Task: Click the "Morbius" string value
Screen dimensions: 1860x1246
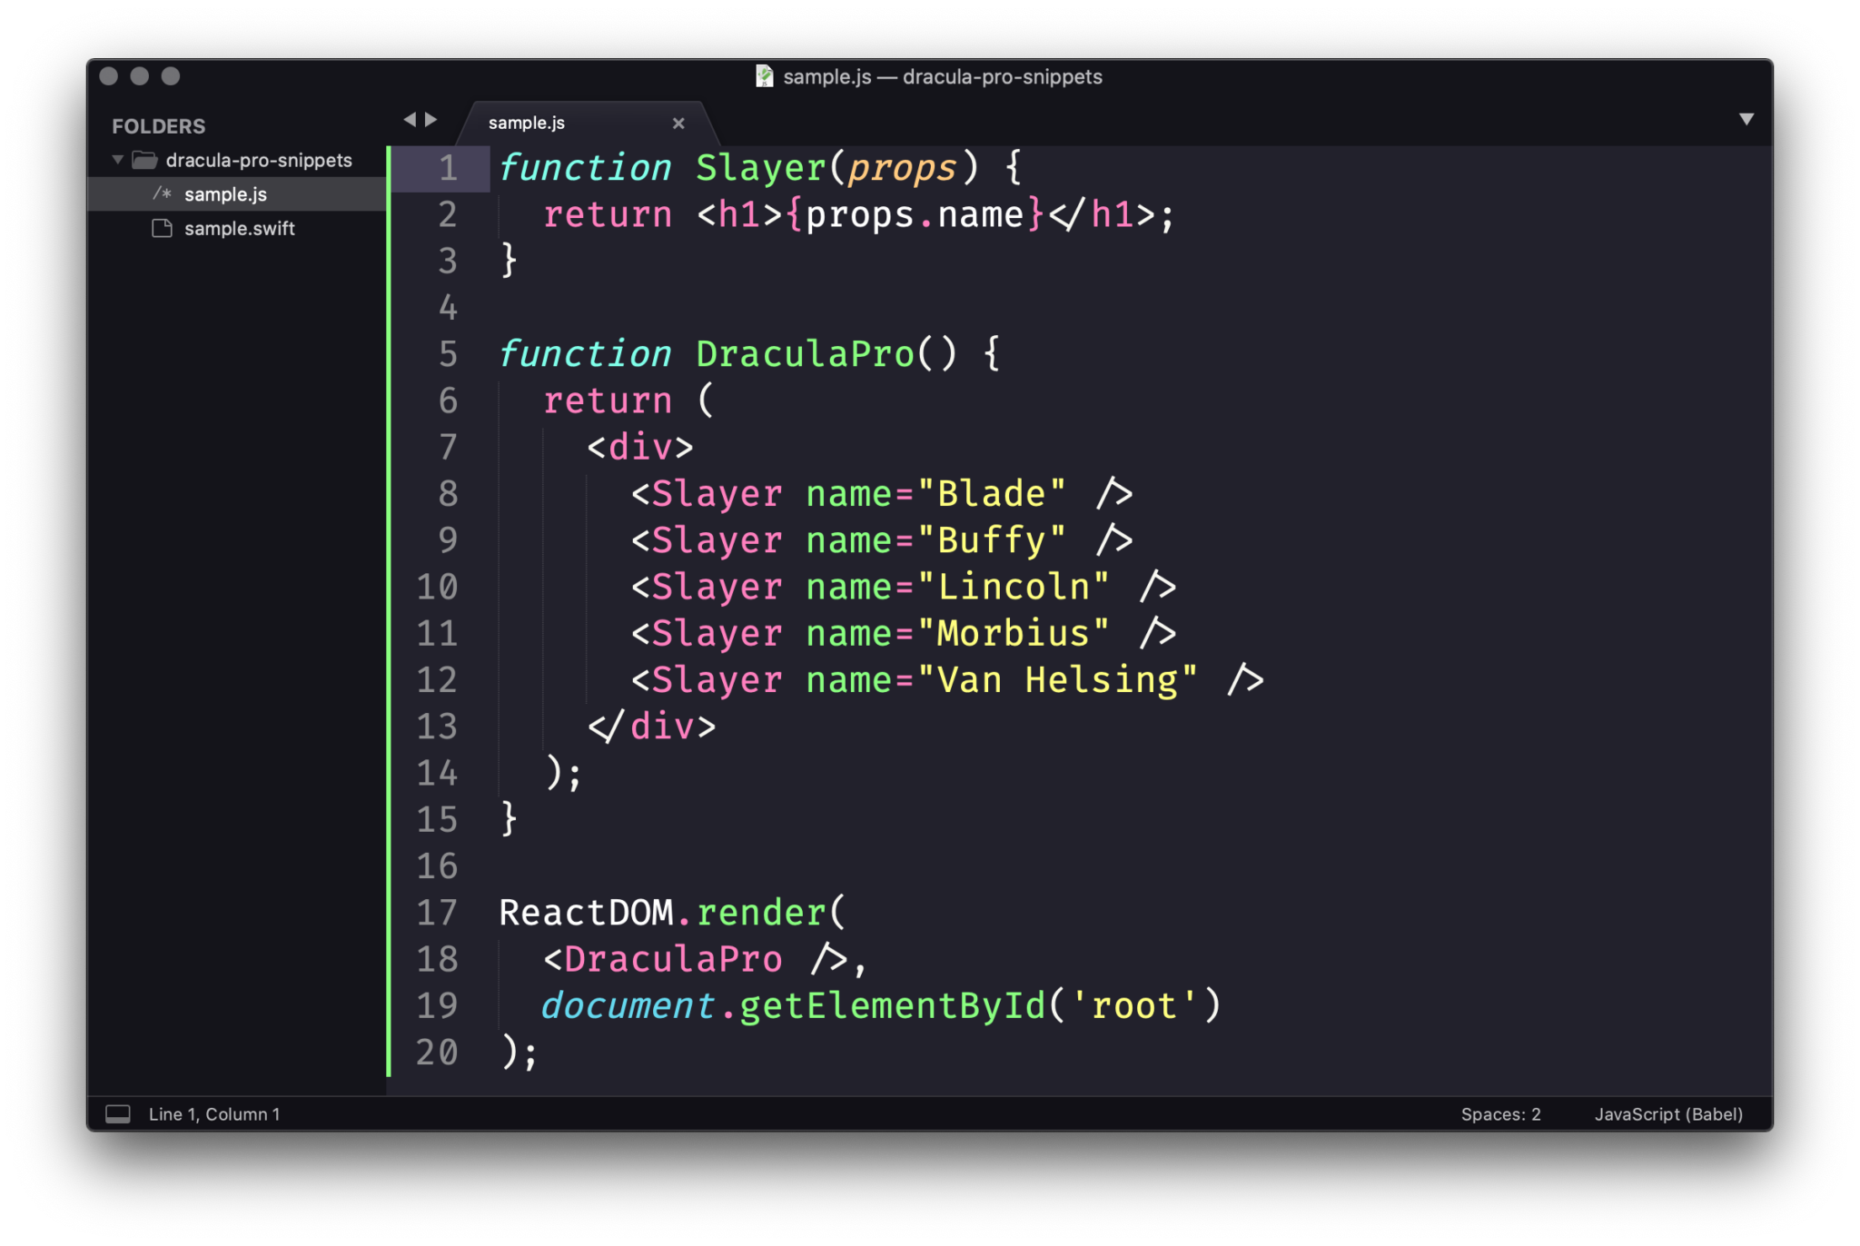Action: 1014,634
